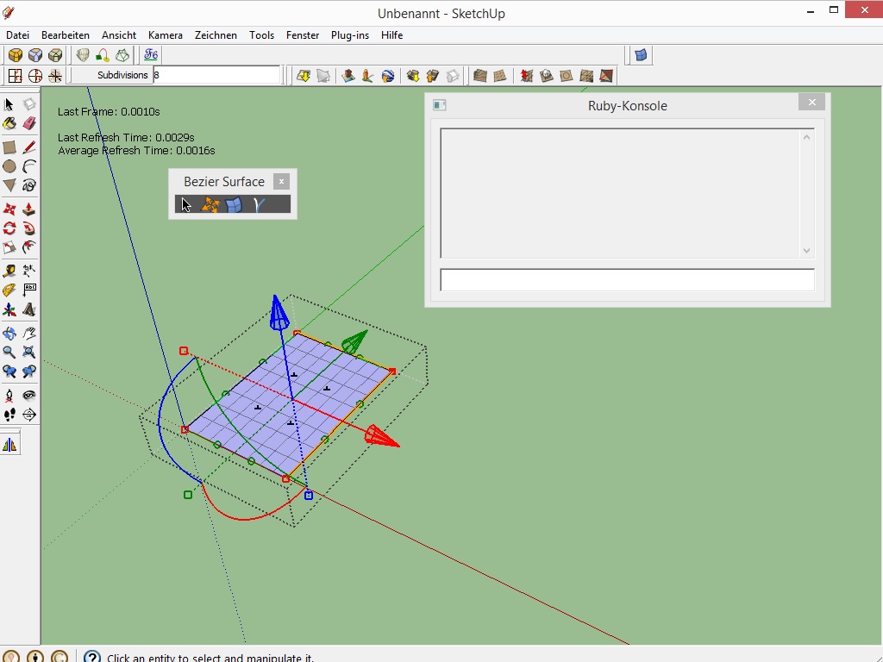Click the Ruby-Konsole command input field
This screenshot has width=883, height=662.
tap(627, 280)
